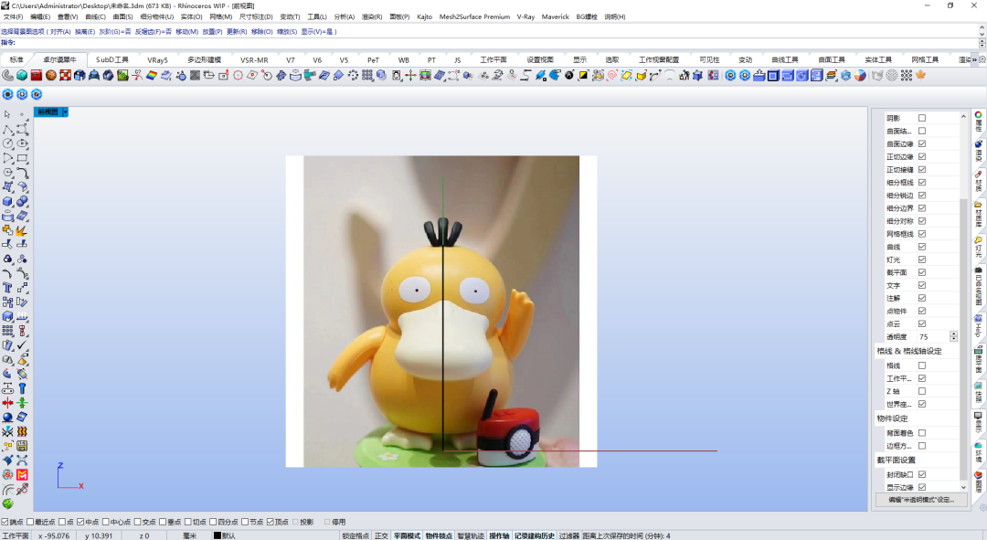Expand hidden toolbar tabs with » chevron
This screenshot has width=987, height=540.
coord(974,59)
